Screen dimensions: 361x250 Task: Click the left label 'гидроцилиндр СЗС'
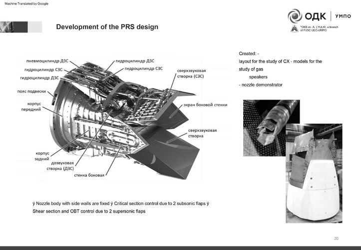(x=43, y=69)
